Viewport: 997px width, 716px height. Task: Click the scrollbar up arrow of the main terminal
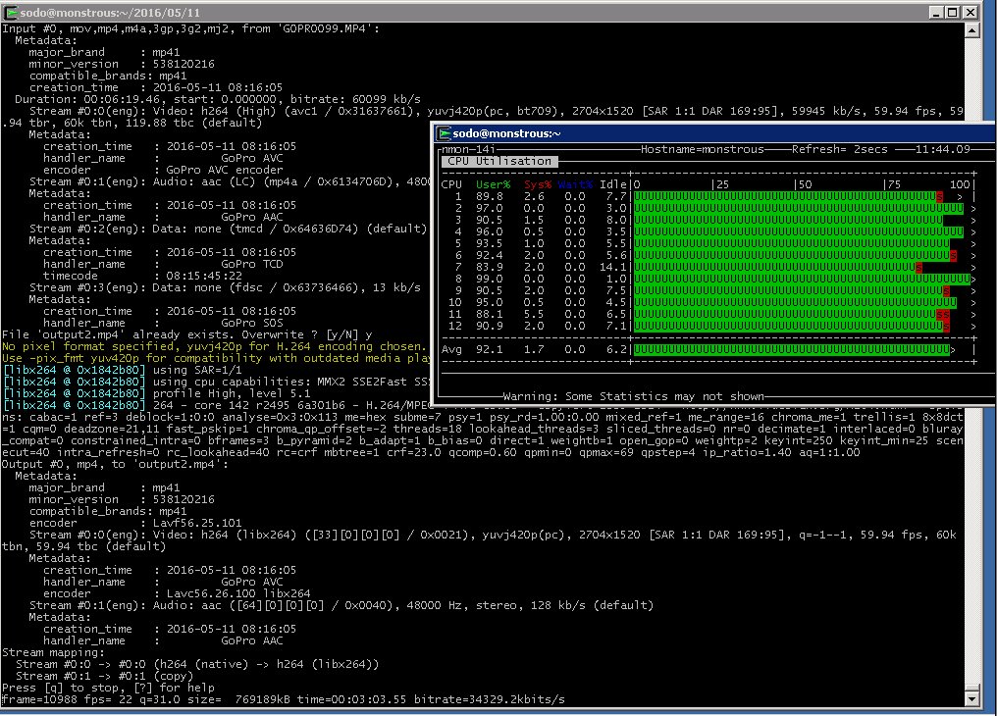971,29
